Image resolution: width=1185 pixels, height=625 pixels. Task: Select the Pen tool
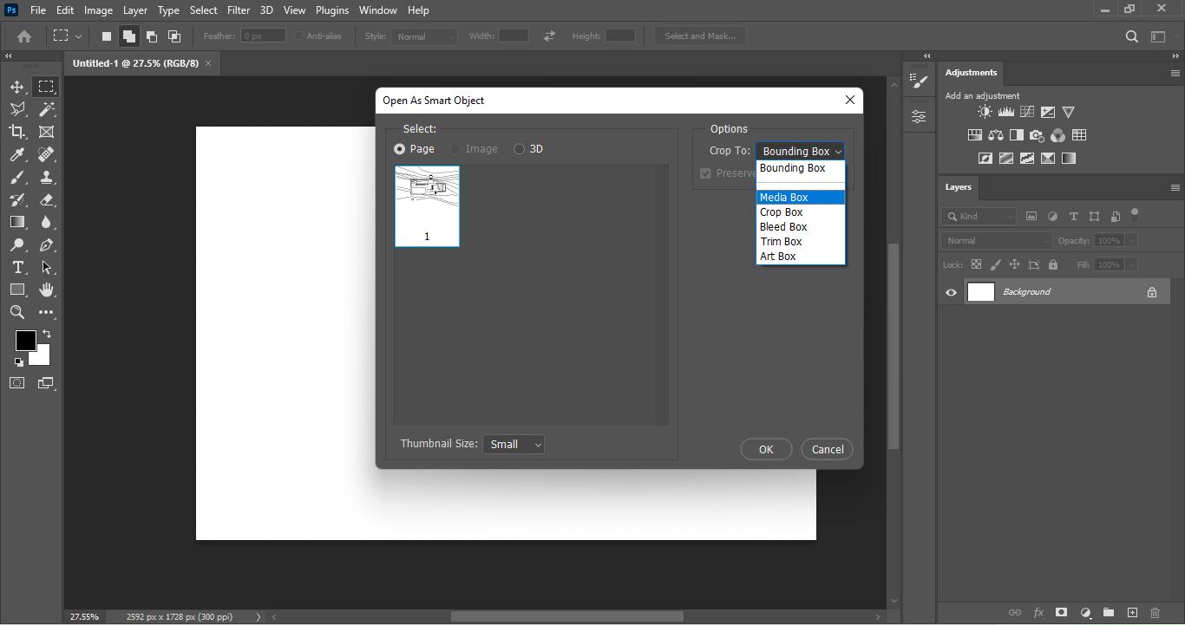click(x=46, y=244)
